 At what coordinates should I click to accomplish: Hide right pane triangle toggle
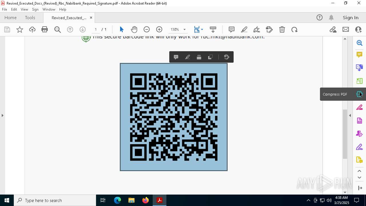click(350, 116)
